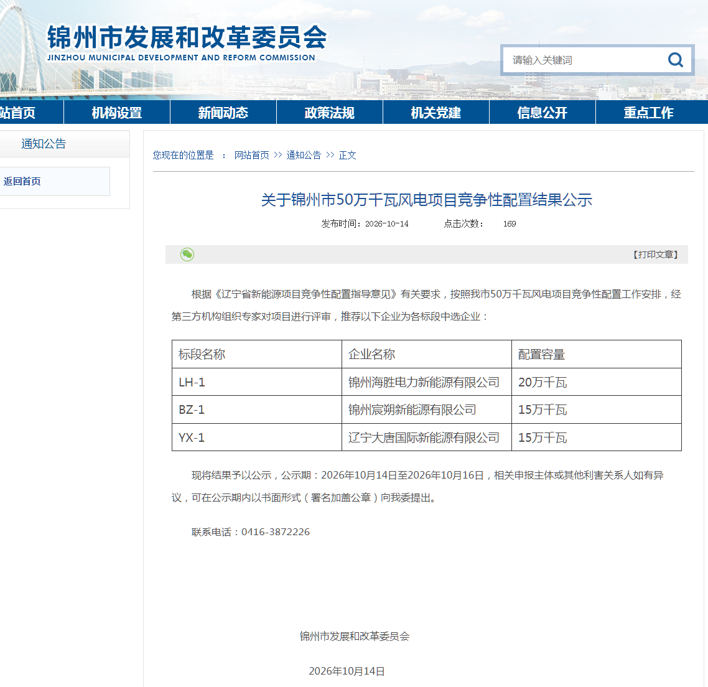Click the click count value 169
The height and width of the screenshot is (687, 708).
click(x=510, y=223)
